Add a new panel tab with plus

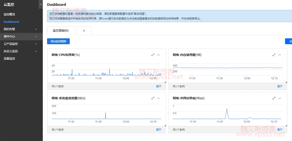coord(84,31)
